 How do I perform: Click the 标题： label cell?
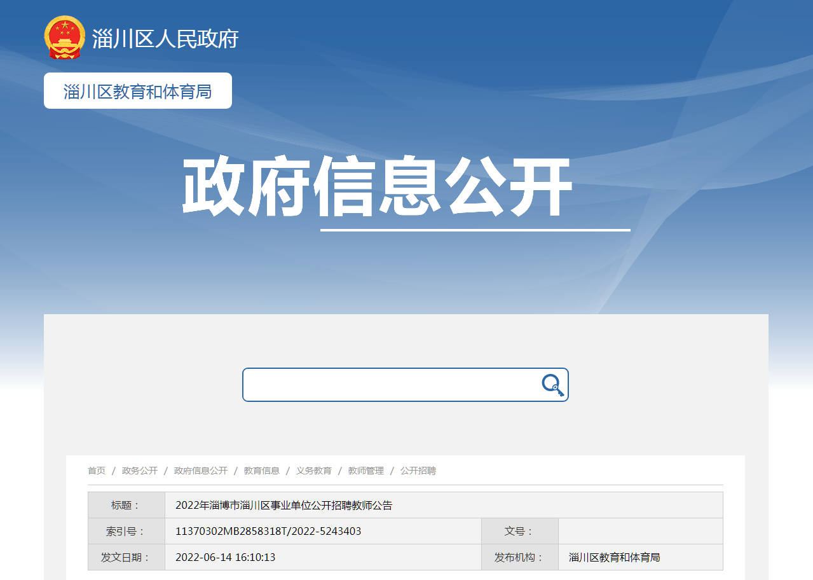tap(126, 505)
